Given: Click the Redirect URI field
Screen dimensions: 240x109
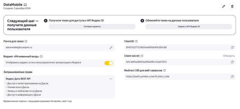Looking at the screenshot, I should point(180,76).
